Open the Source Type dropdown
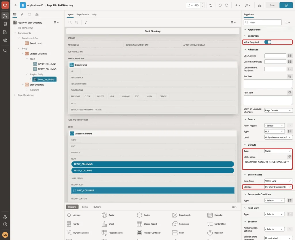The image size is (295, 240). point(274,132)
